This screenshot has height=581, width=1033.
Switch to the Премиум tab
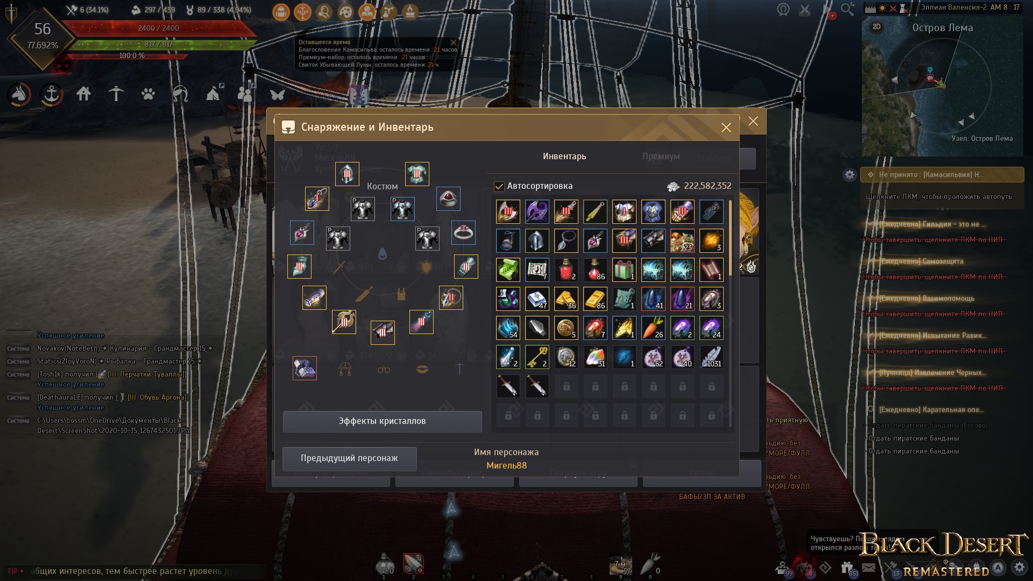pyautogui.click(x=661, y=157)
